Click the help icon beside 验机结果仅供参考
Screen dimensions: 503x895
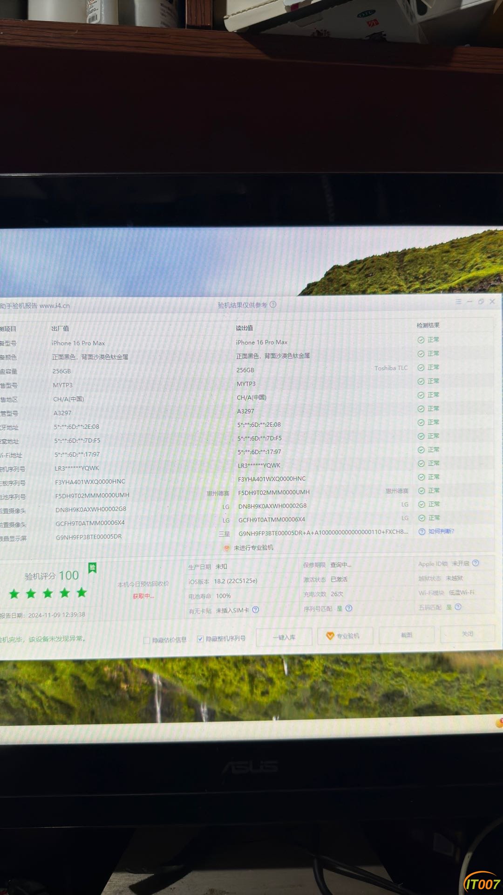(x=273, y=305)
